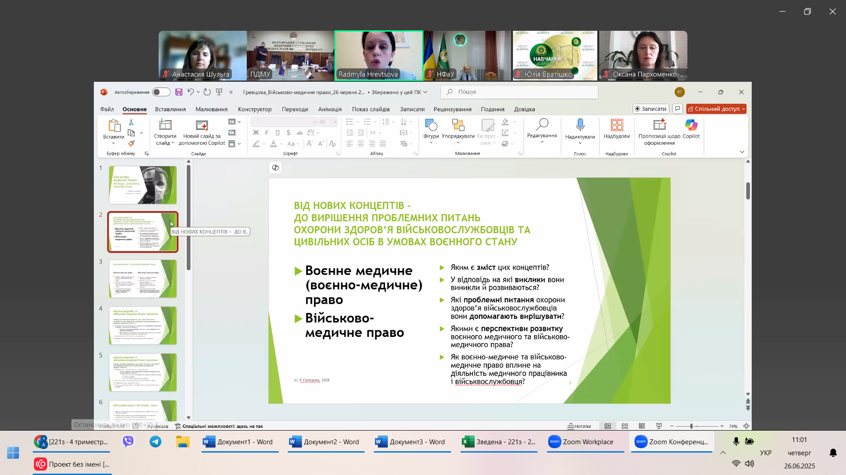846x475 pixels.
Task: Click the text highlight color swatch
Action: pos(256,143)
